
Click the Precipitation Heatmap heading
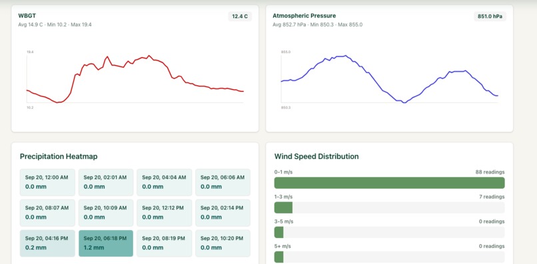pos(59,157)
